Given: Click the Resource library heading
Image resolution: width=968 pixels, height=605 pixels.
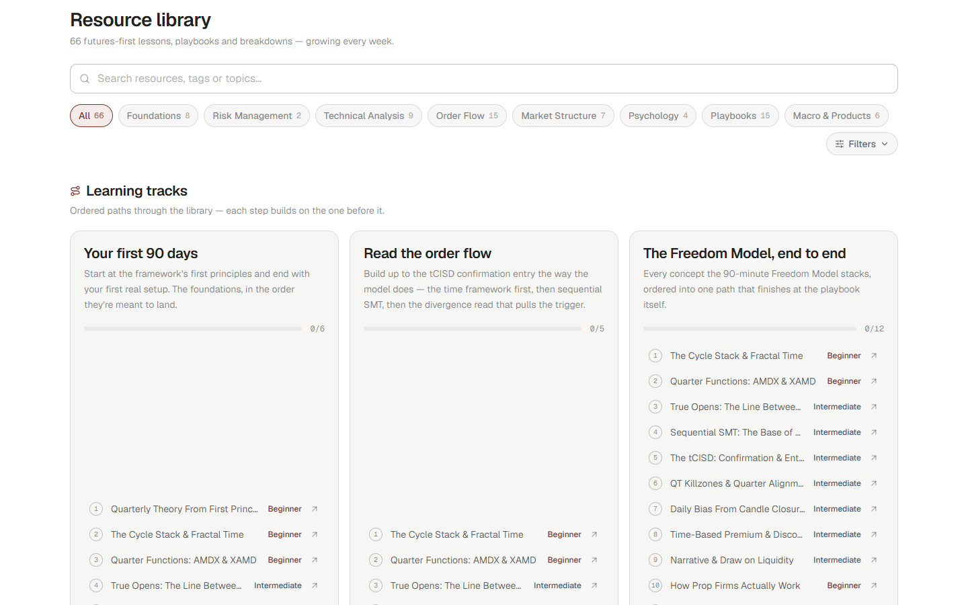Looking at the screenshot, I should click(140, 20).
